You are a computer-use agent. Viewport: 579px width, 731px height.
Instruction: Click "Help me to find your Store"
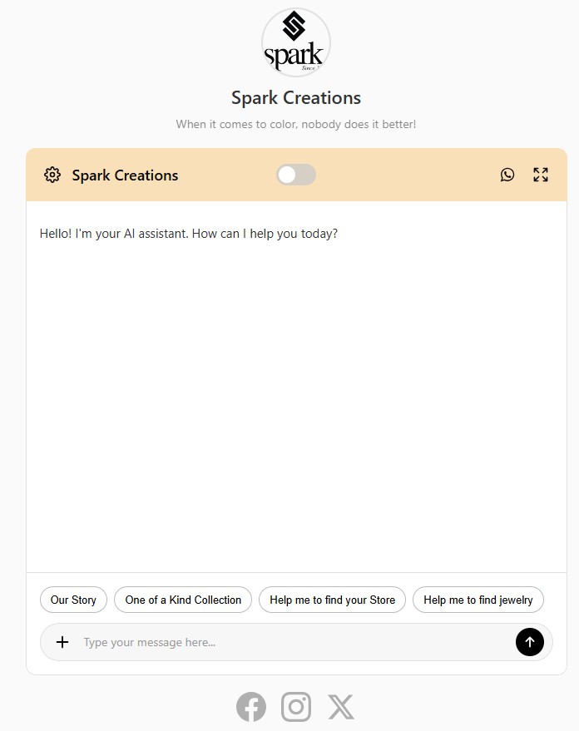(x=332, y=600)
